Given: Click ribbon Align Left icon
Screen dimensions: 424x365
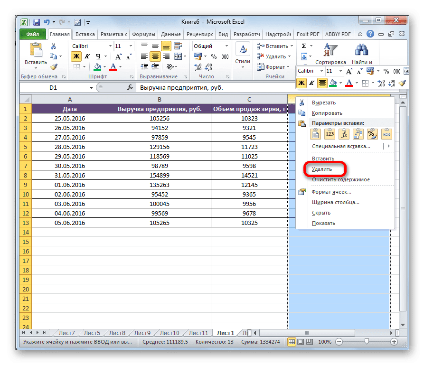Looking at the screenshot, I should (x=144, y=56).
